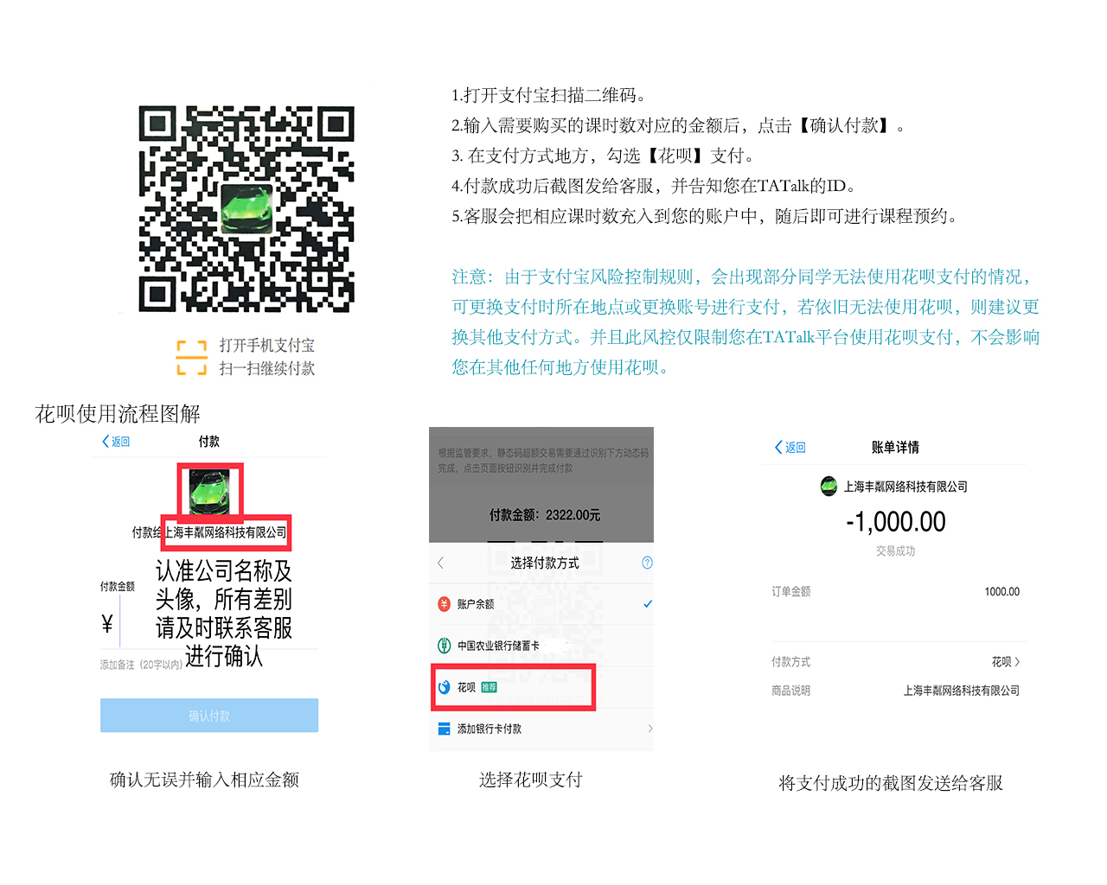This screenshot has width=1107, height=885.
Task: Click the 打开手机支付宝 text
Action: click(267, 346)
